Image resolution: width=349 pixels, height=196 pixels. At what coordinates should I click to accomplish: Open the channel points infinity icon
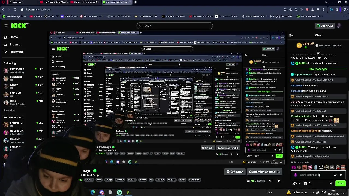[x=296, y=183]
